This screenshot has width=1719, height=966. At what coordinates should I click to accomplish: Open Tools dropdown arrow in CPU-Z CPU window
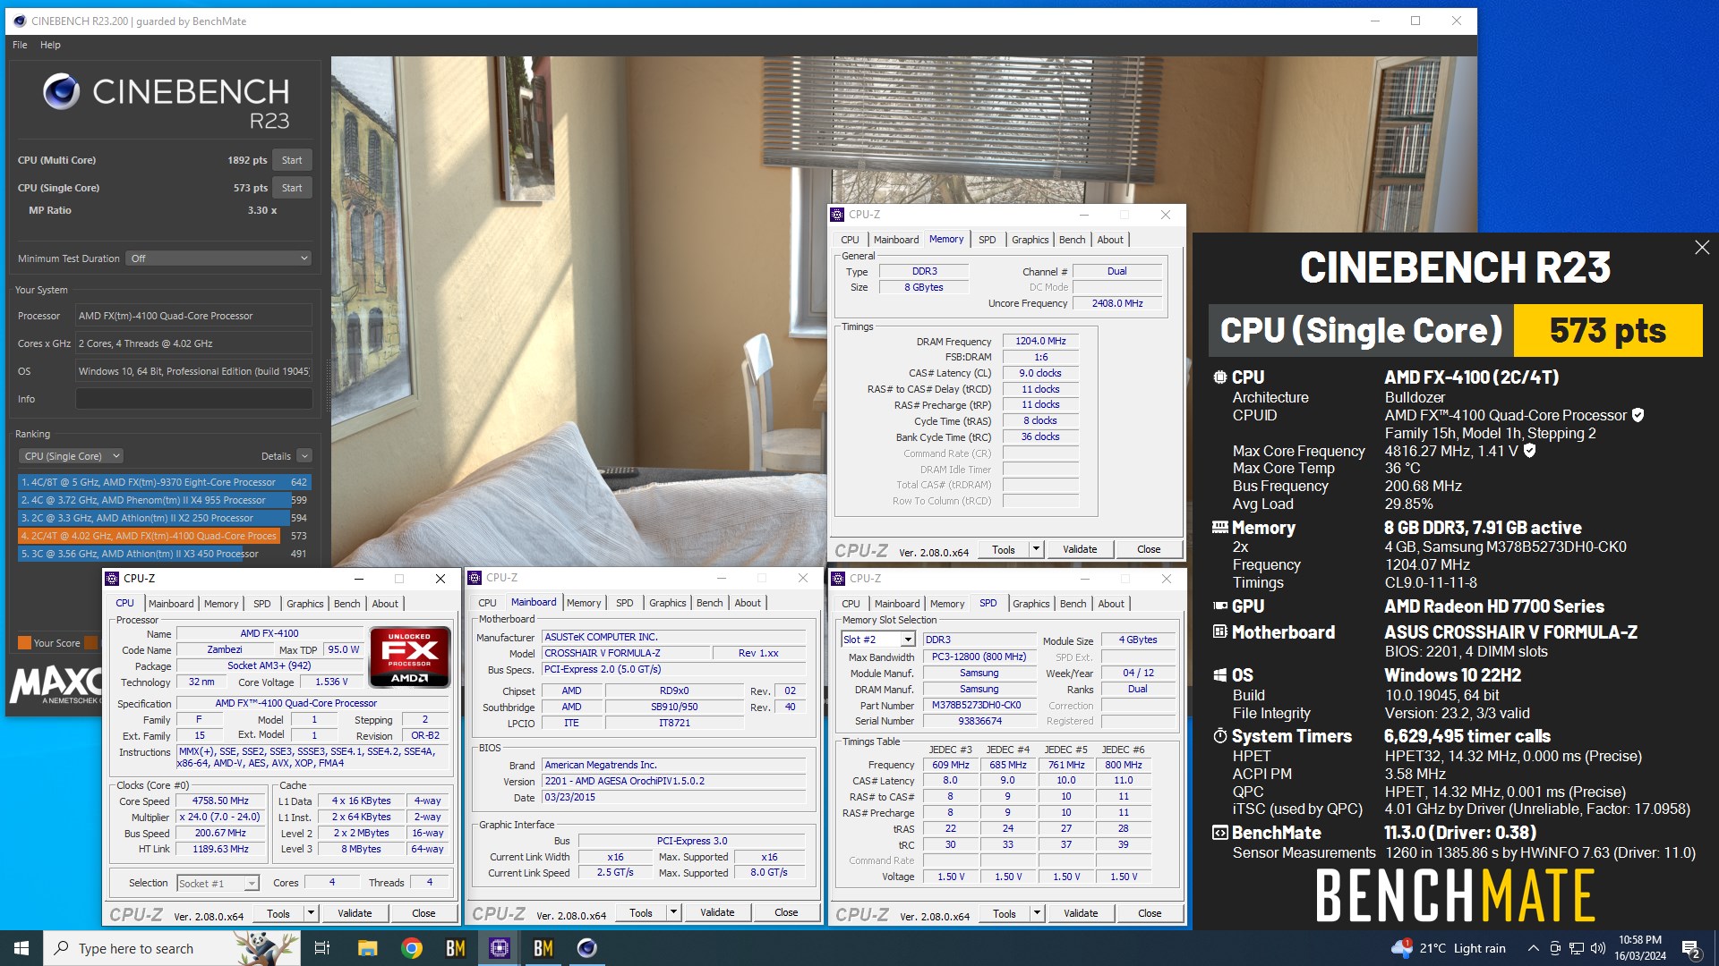(x=311, y=913)
